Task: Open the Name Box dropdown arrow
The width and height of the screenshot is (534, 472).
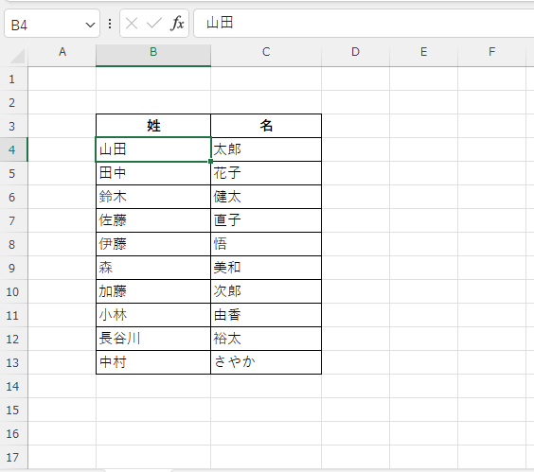Action: [90, 25]
